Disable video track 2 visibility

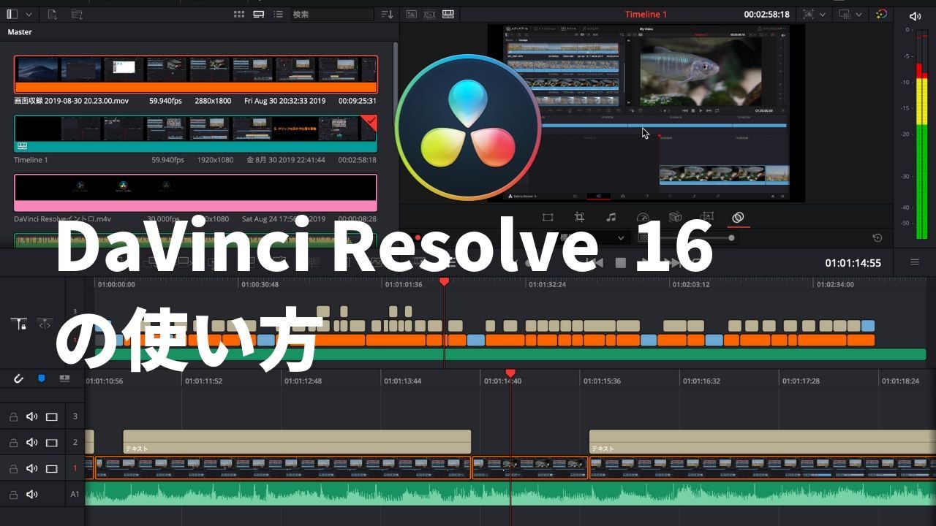[51, 443]
